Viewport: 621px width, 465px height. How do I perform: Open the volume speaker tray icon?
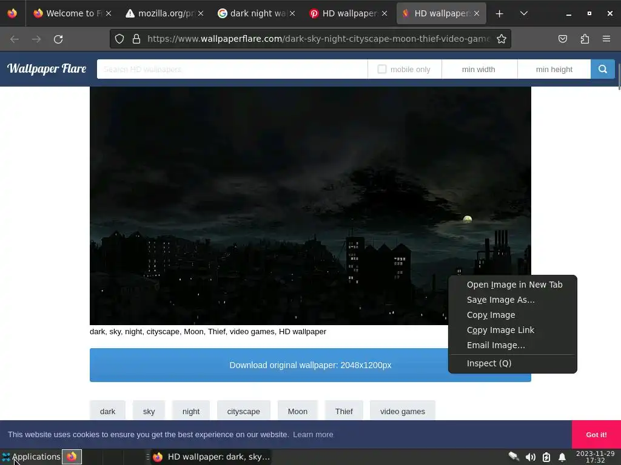[x=530, y=457]
